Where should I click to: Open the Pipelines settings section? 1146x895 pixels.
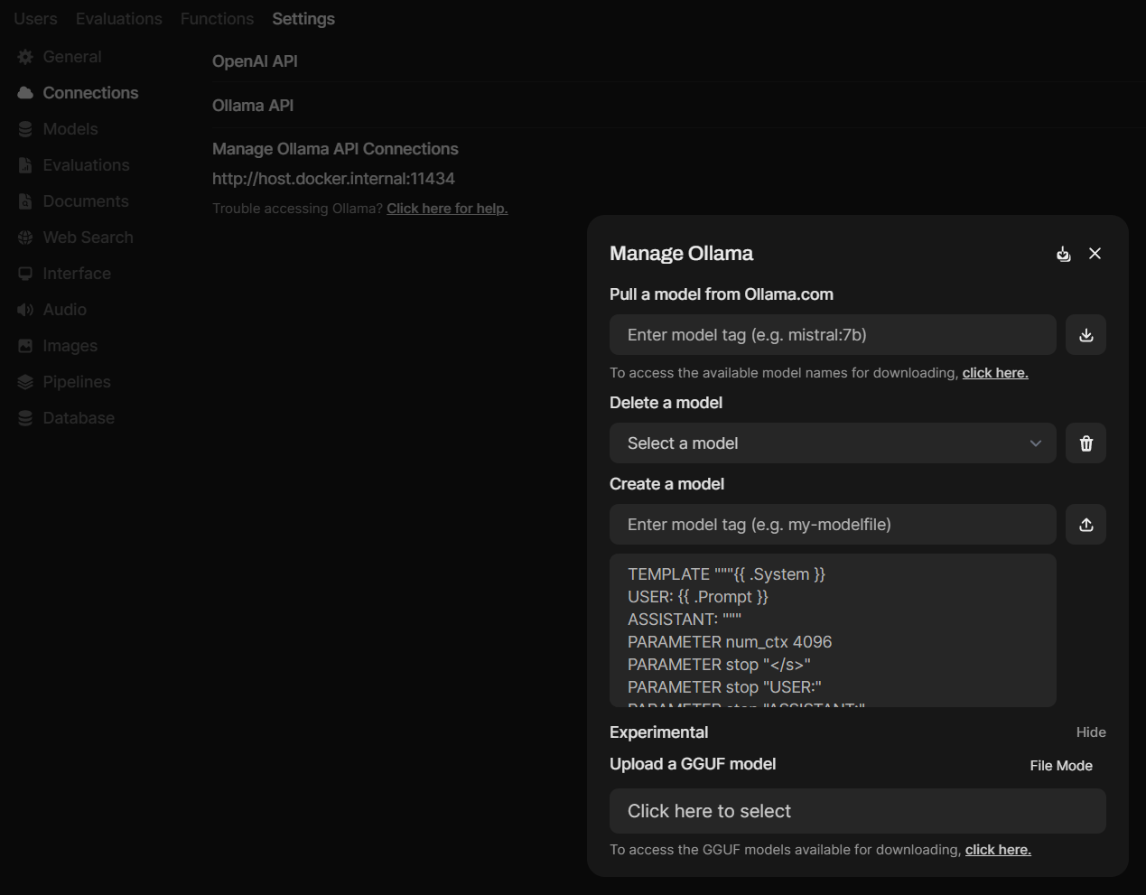[x=76, y=382]
